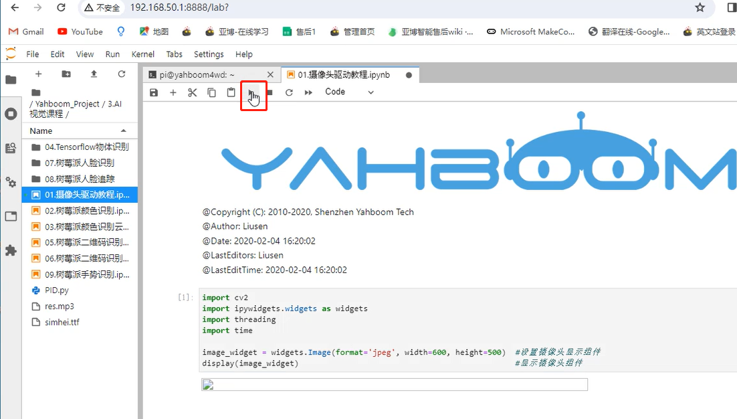Reload the page in browser
This screenshot has width=737, height=419.
click(61, 7)
